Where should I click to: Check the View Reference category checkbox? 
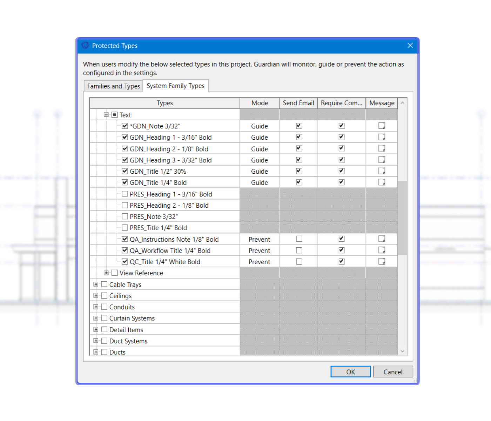114,273
